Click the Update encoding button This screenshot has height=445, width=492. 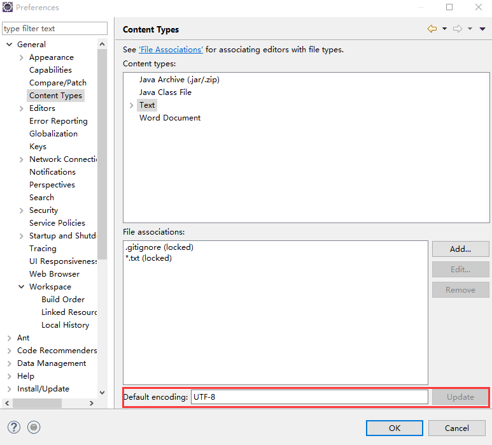(460, 397)
